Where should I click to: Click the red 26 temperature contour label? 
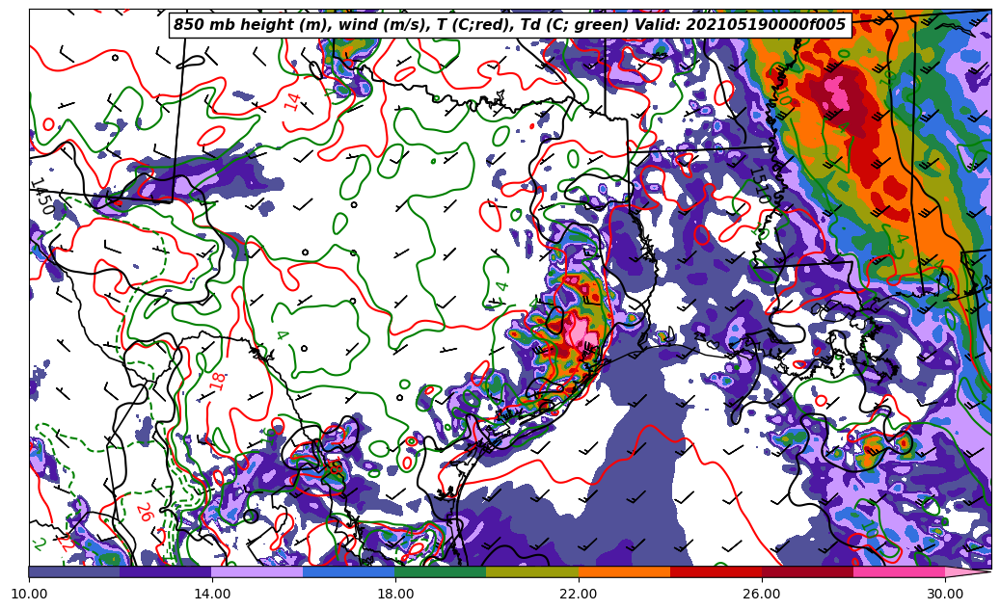pos(144,512)
